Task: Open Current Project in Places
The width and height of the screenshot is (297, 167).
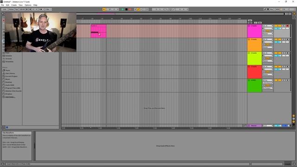Action: pyautogui.click(x=11, y=76)
